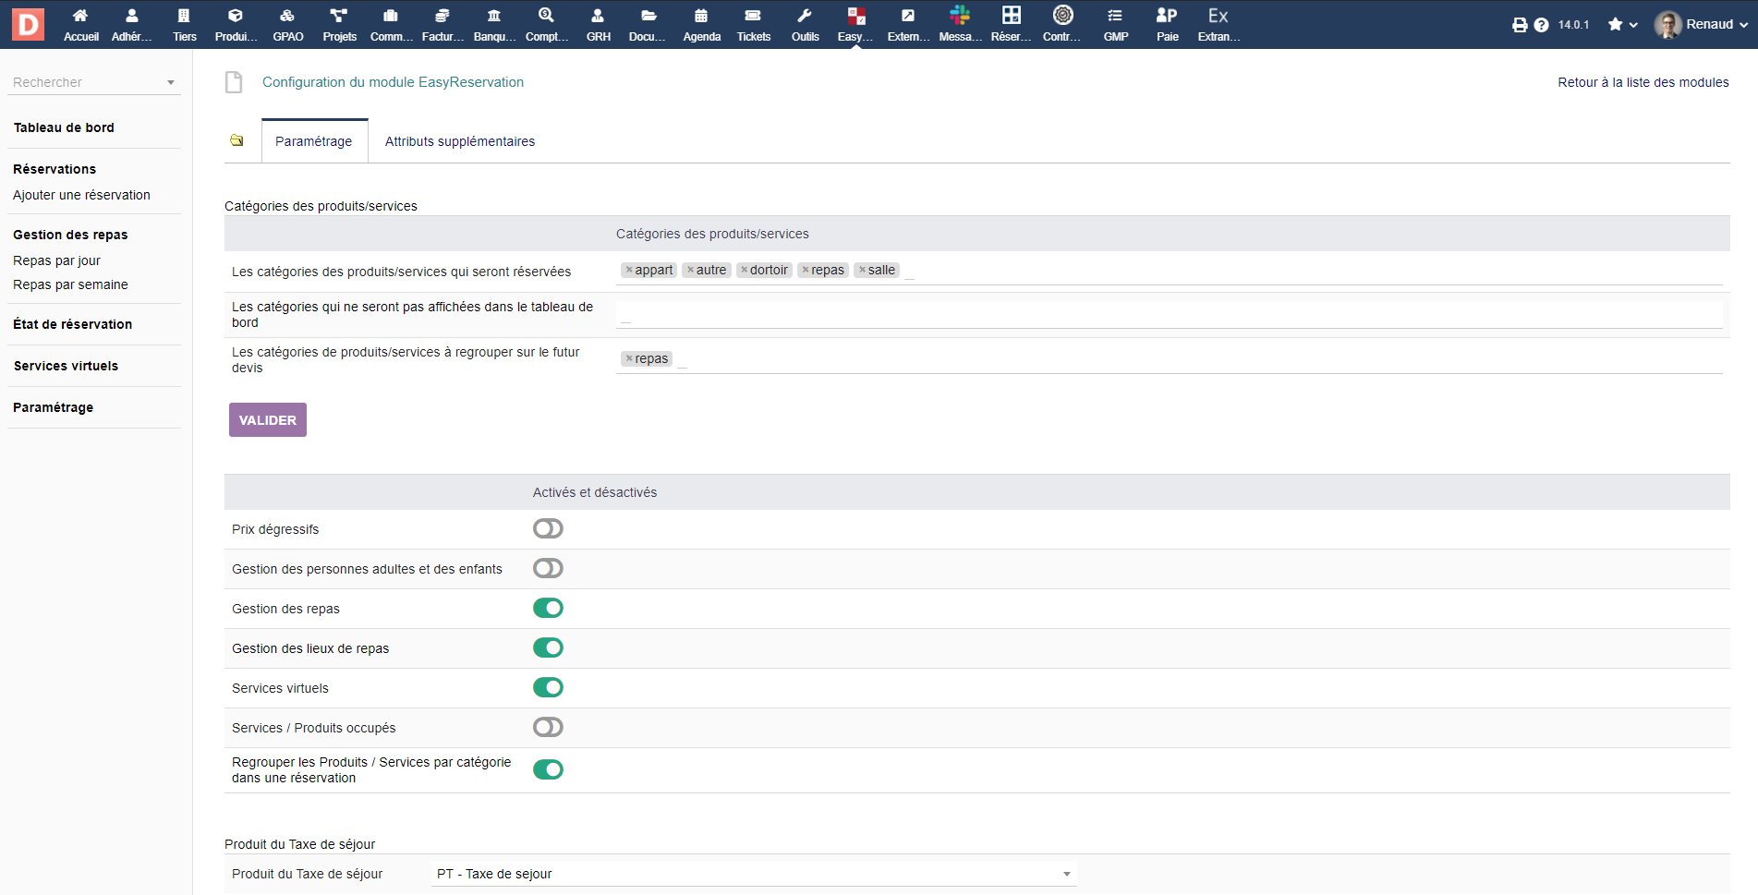Enable the Prix dégressifs toggle
The width and height of the screenshot is (1758, 895).
548,528
